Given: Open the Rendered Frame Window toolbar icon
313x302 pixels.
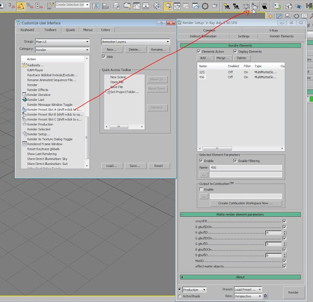Looking at the screenshot, I should tap(177, 6).
